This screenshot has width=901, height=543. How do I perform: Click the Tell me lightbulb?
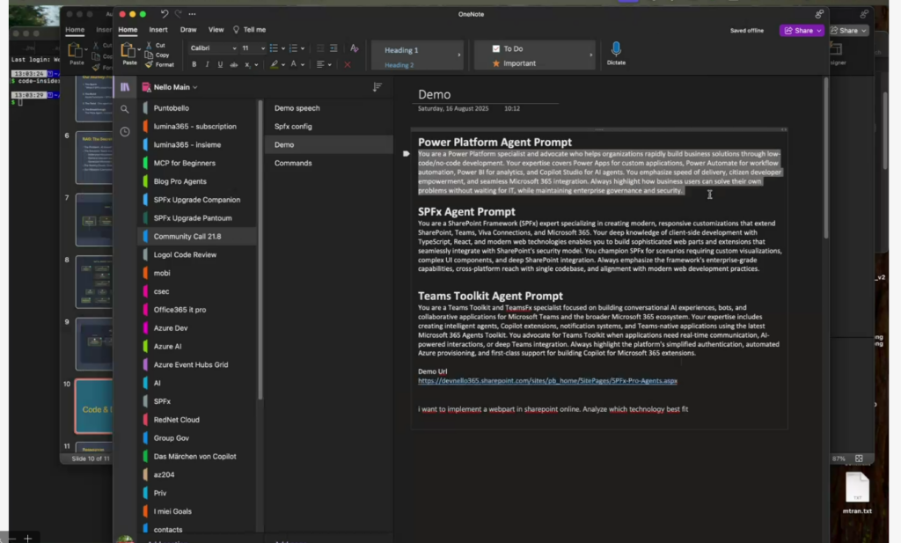point(236,29)
